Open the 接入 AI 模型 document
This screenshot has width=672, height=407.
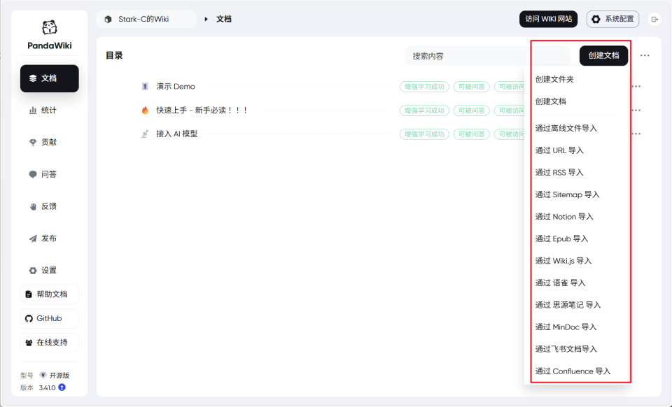point(176,134)
